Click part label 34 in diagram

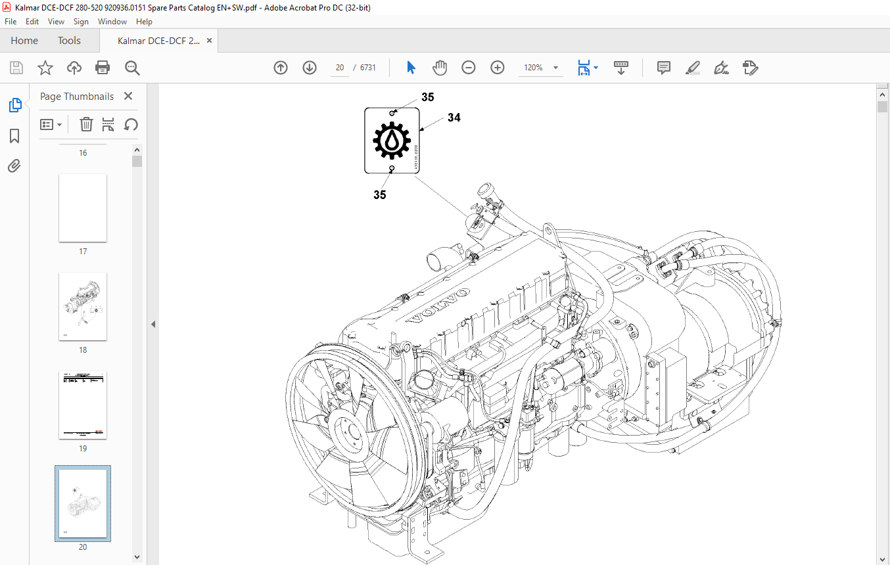click(454, 118)
